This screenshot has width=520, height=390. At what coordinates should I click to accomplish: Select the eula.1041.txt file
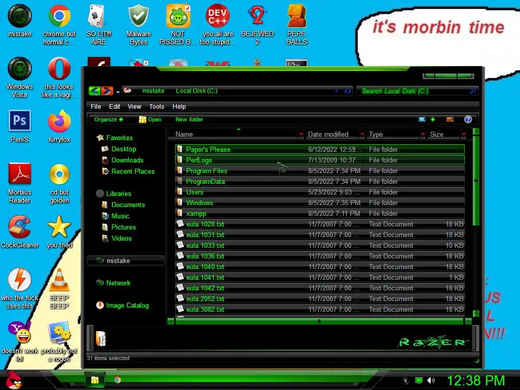[x=320, y=277]
